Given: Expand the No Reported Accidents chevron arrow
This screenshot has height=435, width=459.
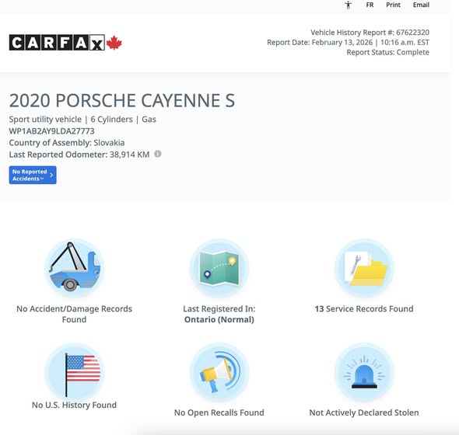Looking at the screenshot, I should 51,175.
